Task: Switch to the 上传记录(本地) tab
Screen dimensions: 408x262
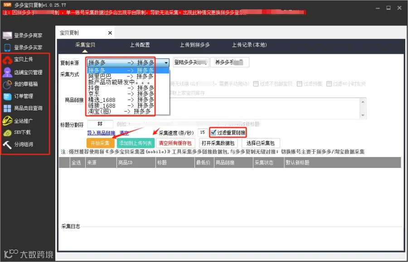Action: coord(249,45)
